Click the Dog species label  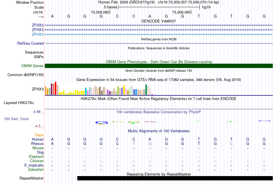pos(40,152)
